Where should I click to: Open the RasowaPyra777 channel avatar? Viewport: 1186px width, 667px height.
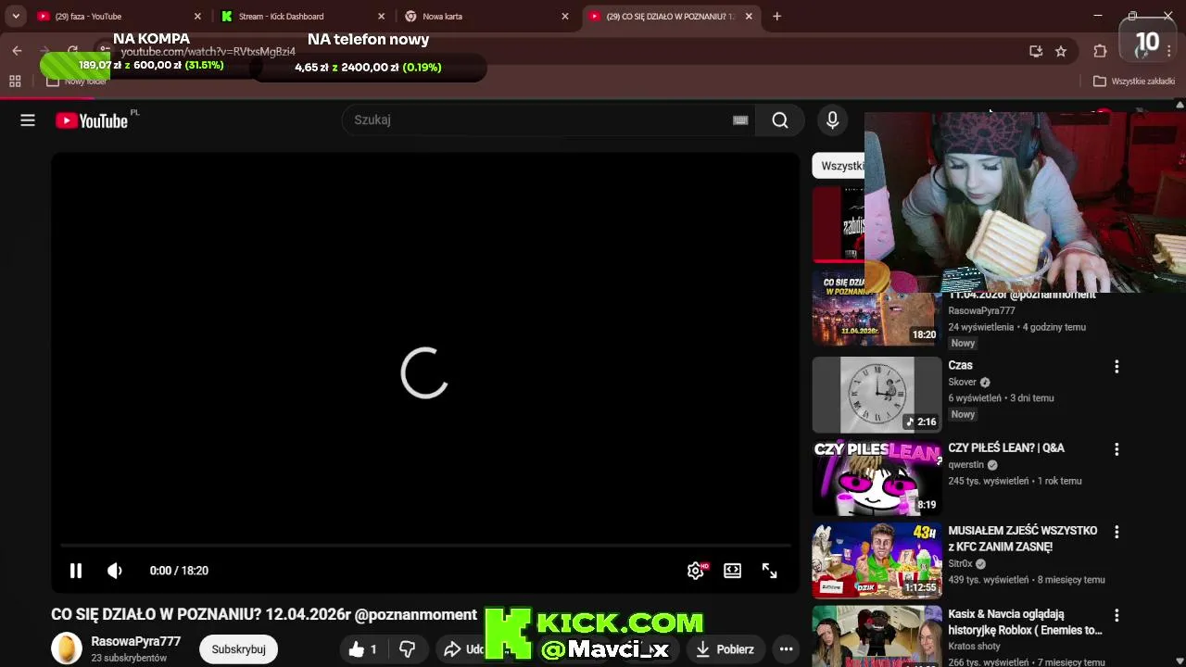(67, 649)
